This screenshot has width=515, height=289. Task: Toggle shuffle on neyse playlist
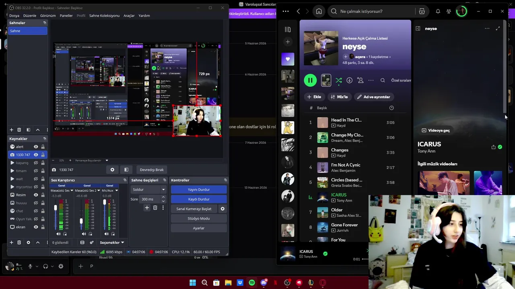click(338, 80)
